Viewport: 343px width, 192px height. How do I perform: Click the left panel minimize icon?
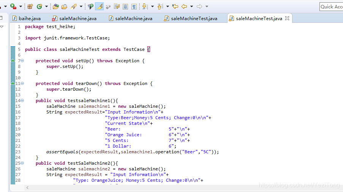1,18
